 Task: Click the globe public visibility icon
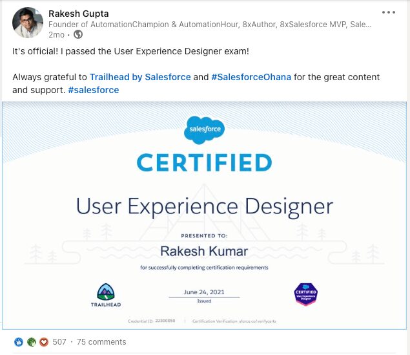click(78, 34)
